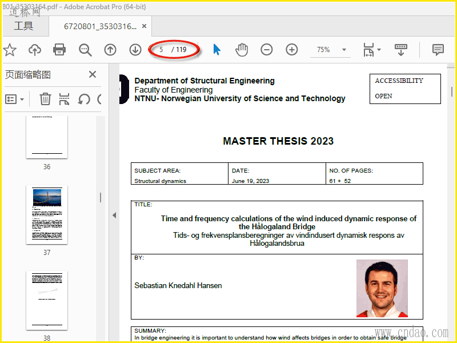
Task: Open the find text magnifier tool
Action: tap(85, 50)
